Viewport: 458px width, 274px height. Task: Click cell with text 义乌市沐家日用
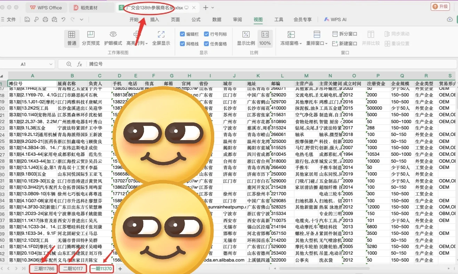click(x=72, y=260)
